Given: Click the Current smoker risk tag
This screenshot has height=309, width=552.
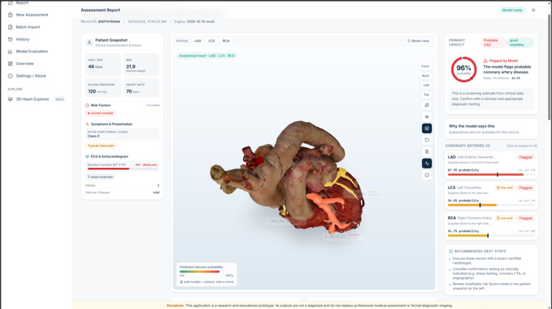Looking at the screenshot, I should click(100, 113).
